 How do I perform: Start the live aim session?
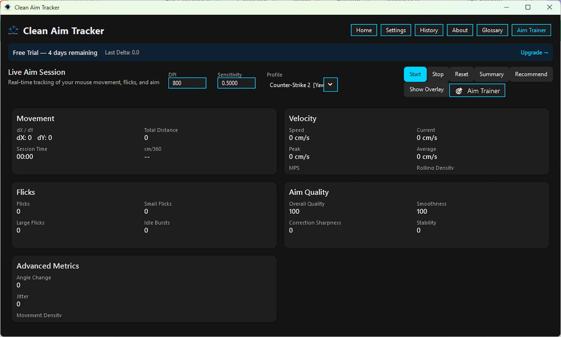pos(415,74)
